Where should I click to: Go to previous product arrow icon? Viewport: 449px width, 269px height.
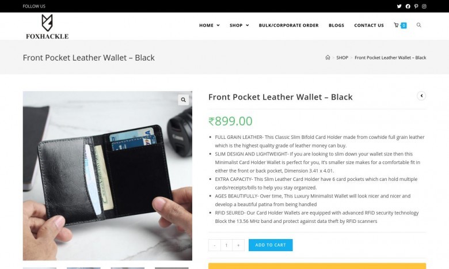421,96
